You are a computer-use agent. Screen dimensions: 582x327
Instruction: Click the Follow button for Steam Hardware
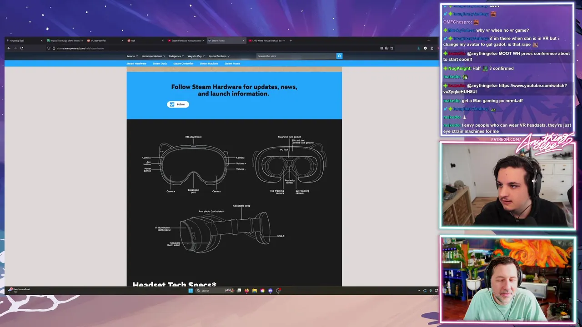click(178, 104)
